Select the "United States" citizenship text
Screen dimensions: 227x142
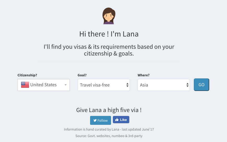click(43, 85)
